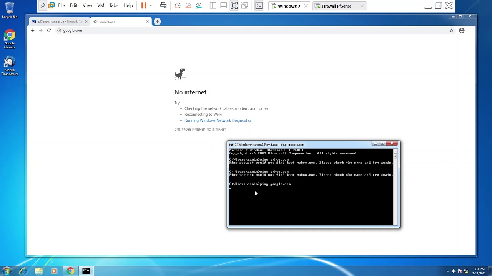The height and width of the screenshot is (276, 492).
Task: Close the pfSense.home.arpa Chrome tab
Action: tap(86, 21)
